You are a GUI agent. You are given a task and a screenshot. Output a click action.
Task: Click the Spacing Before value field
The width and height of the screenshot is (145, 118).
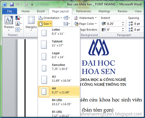click(x=139, y=24)
